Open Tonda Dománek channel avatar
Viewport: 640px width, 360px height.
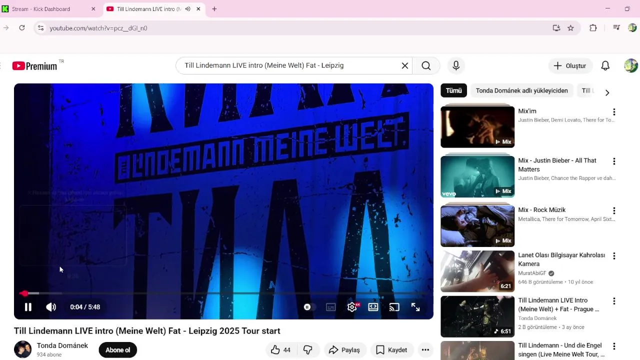[22, 349]
